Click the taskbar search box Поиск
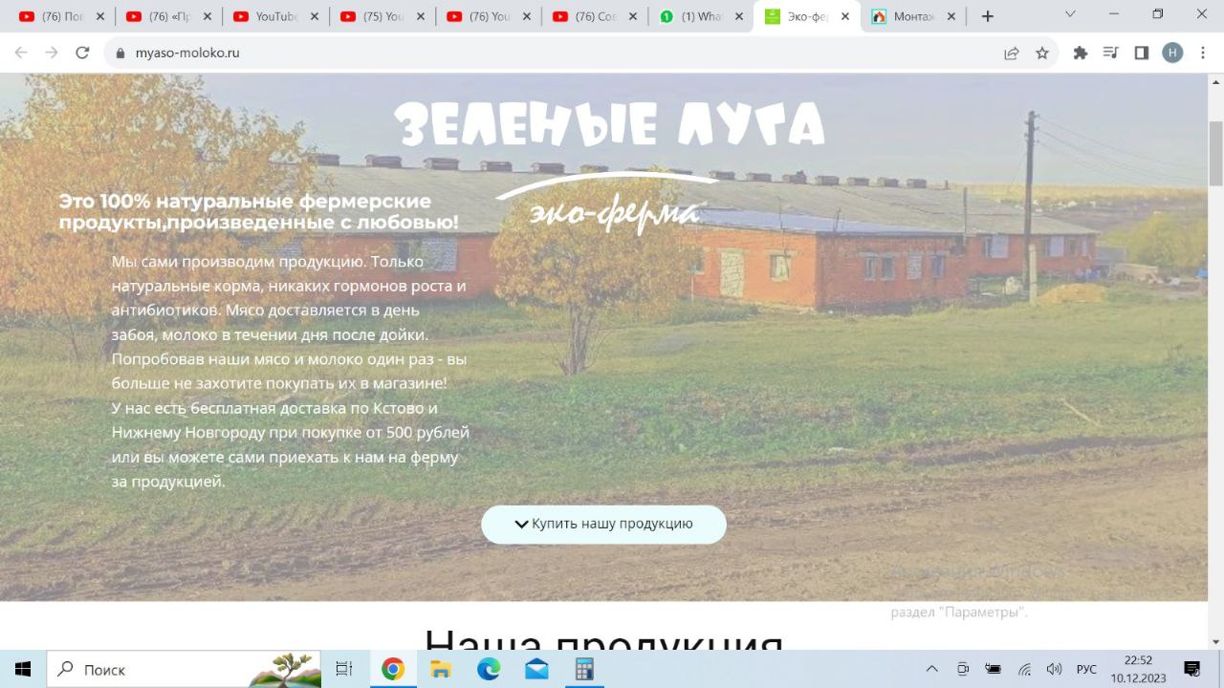Screen dimensions: 1224x688 tap(186, 669)
